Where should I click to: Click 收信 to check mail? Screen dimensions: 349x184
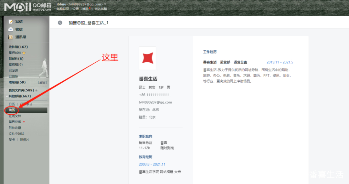19,29
